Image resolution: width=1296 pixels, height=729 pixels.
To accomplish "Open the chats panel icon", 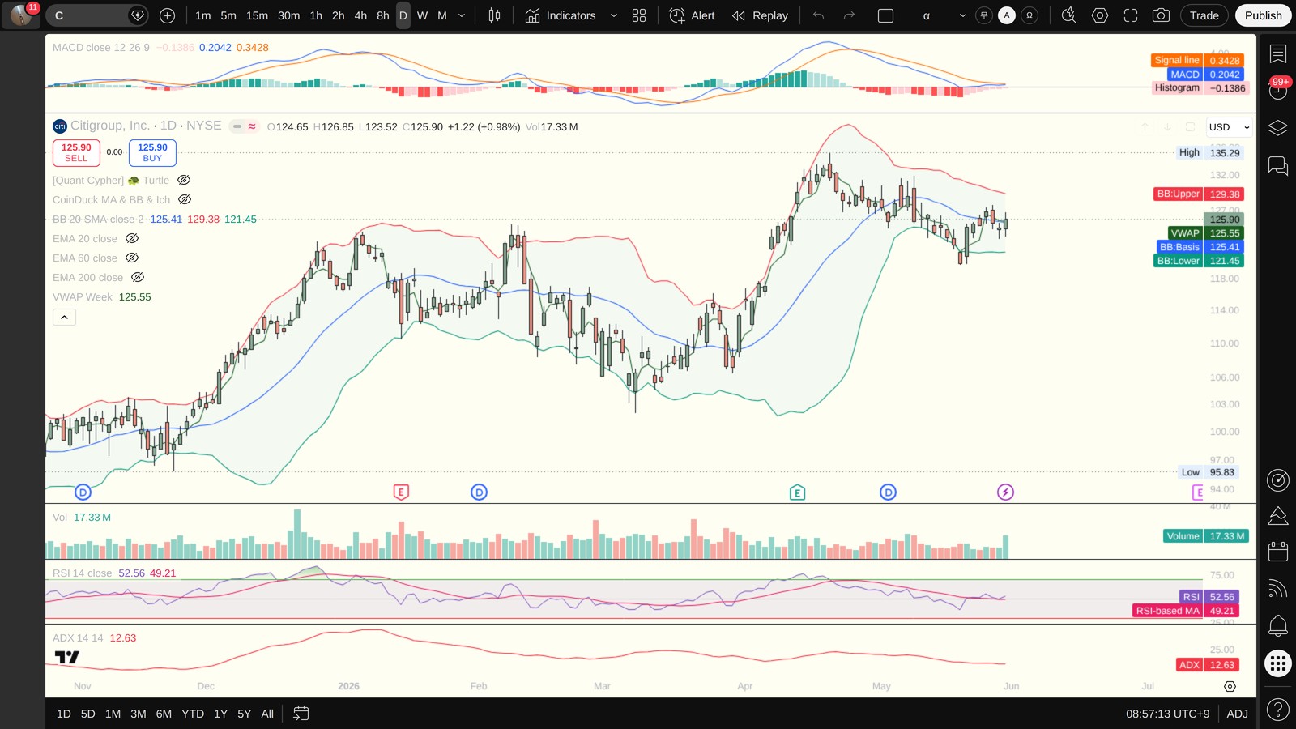I will tap(1278, 166).
